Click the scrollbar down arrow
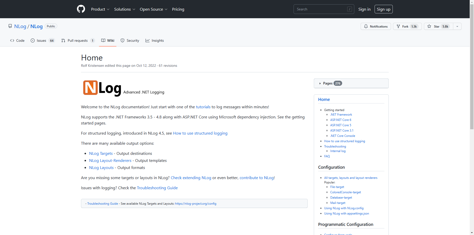Viewport: 474px width, 235px height. (x=472, y=233)
